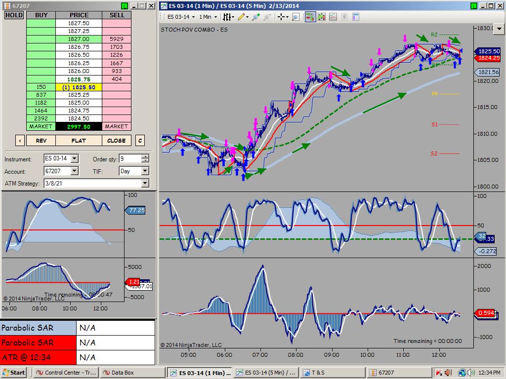Open the candlestick data series icon
506x379 pixels.
tap(322, 17)
